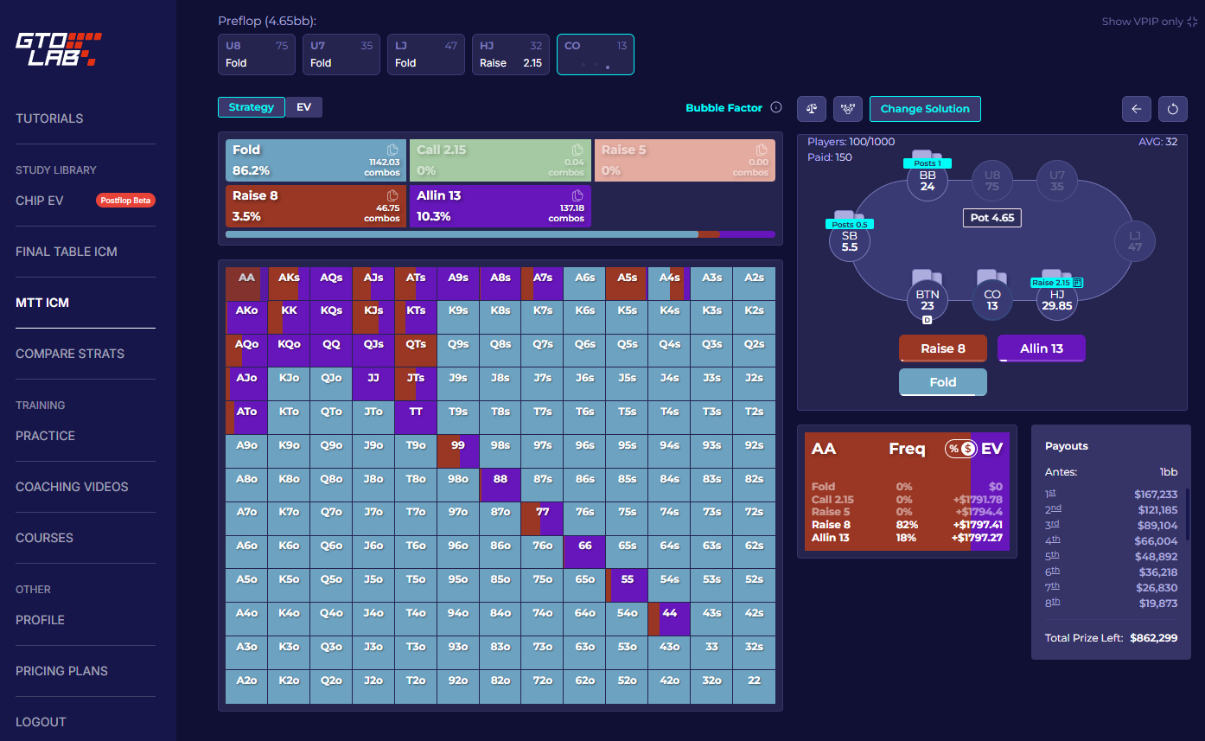Screen dimensions: 1205x741
Task: Click the balance scale icon beside Change Solution
Action: click(x=811, y=109)
